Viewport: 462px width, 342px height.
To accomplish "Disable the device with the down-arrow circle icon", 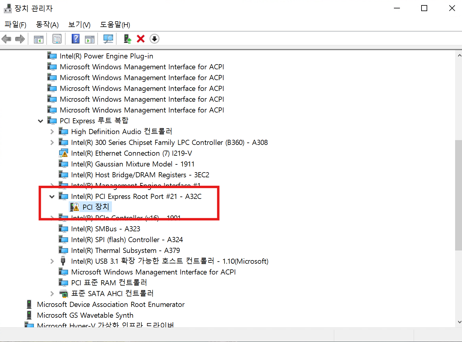I will pyautogui.click(x=154, y=39).
